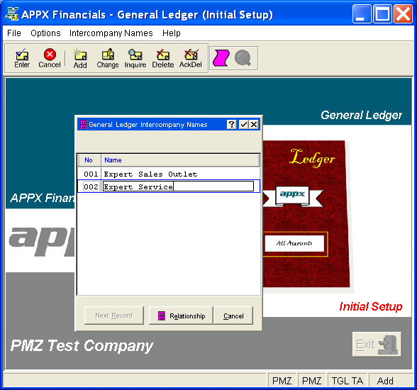Select the Inquire mode toolbar icon
The height and width of the screenshot is (390, 417).
click(x=135, y=58)
